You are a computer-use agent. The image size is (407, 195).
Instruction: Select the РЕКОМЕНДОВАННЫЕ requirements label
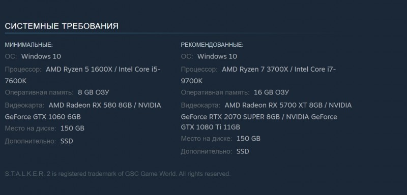(x=212, y=45)
